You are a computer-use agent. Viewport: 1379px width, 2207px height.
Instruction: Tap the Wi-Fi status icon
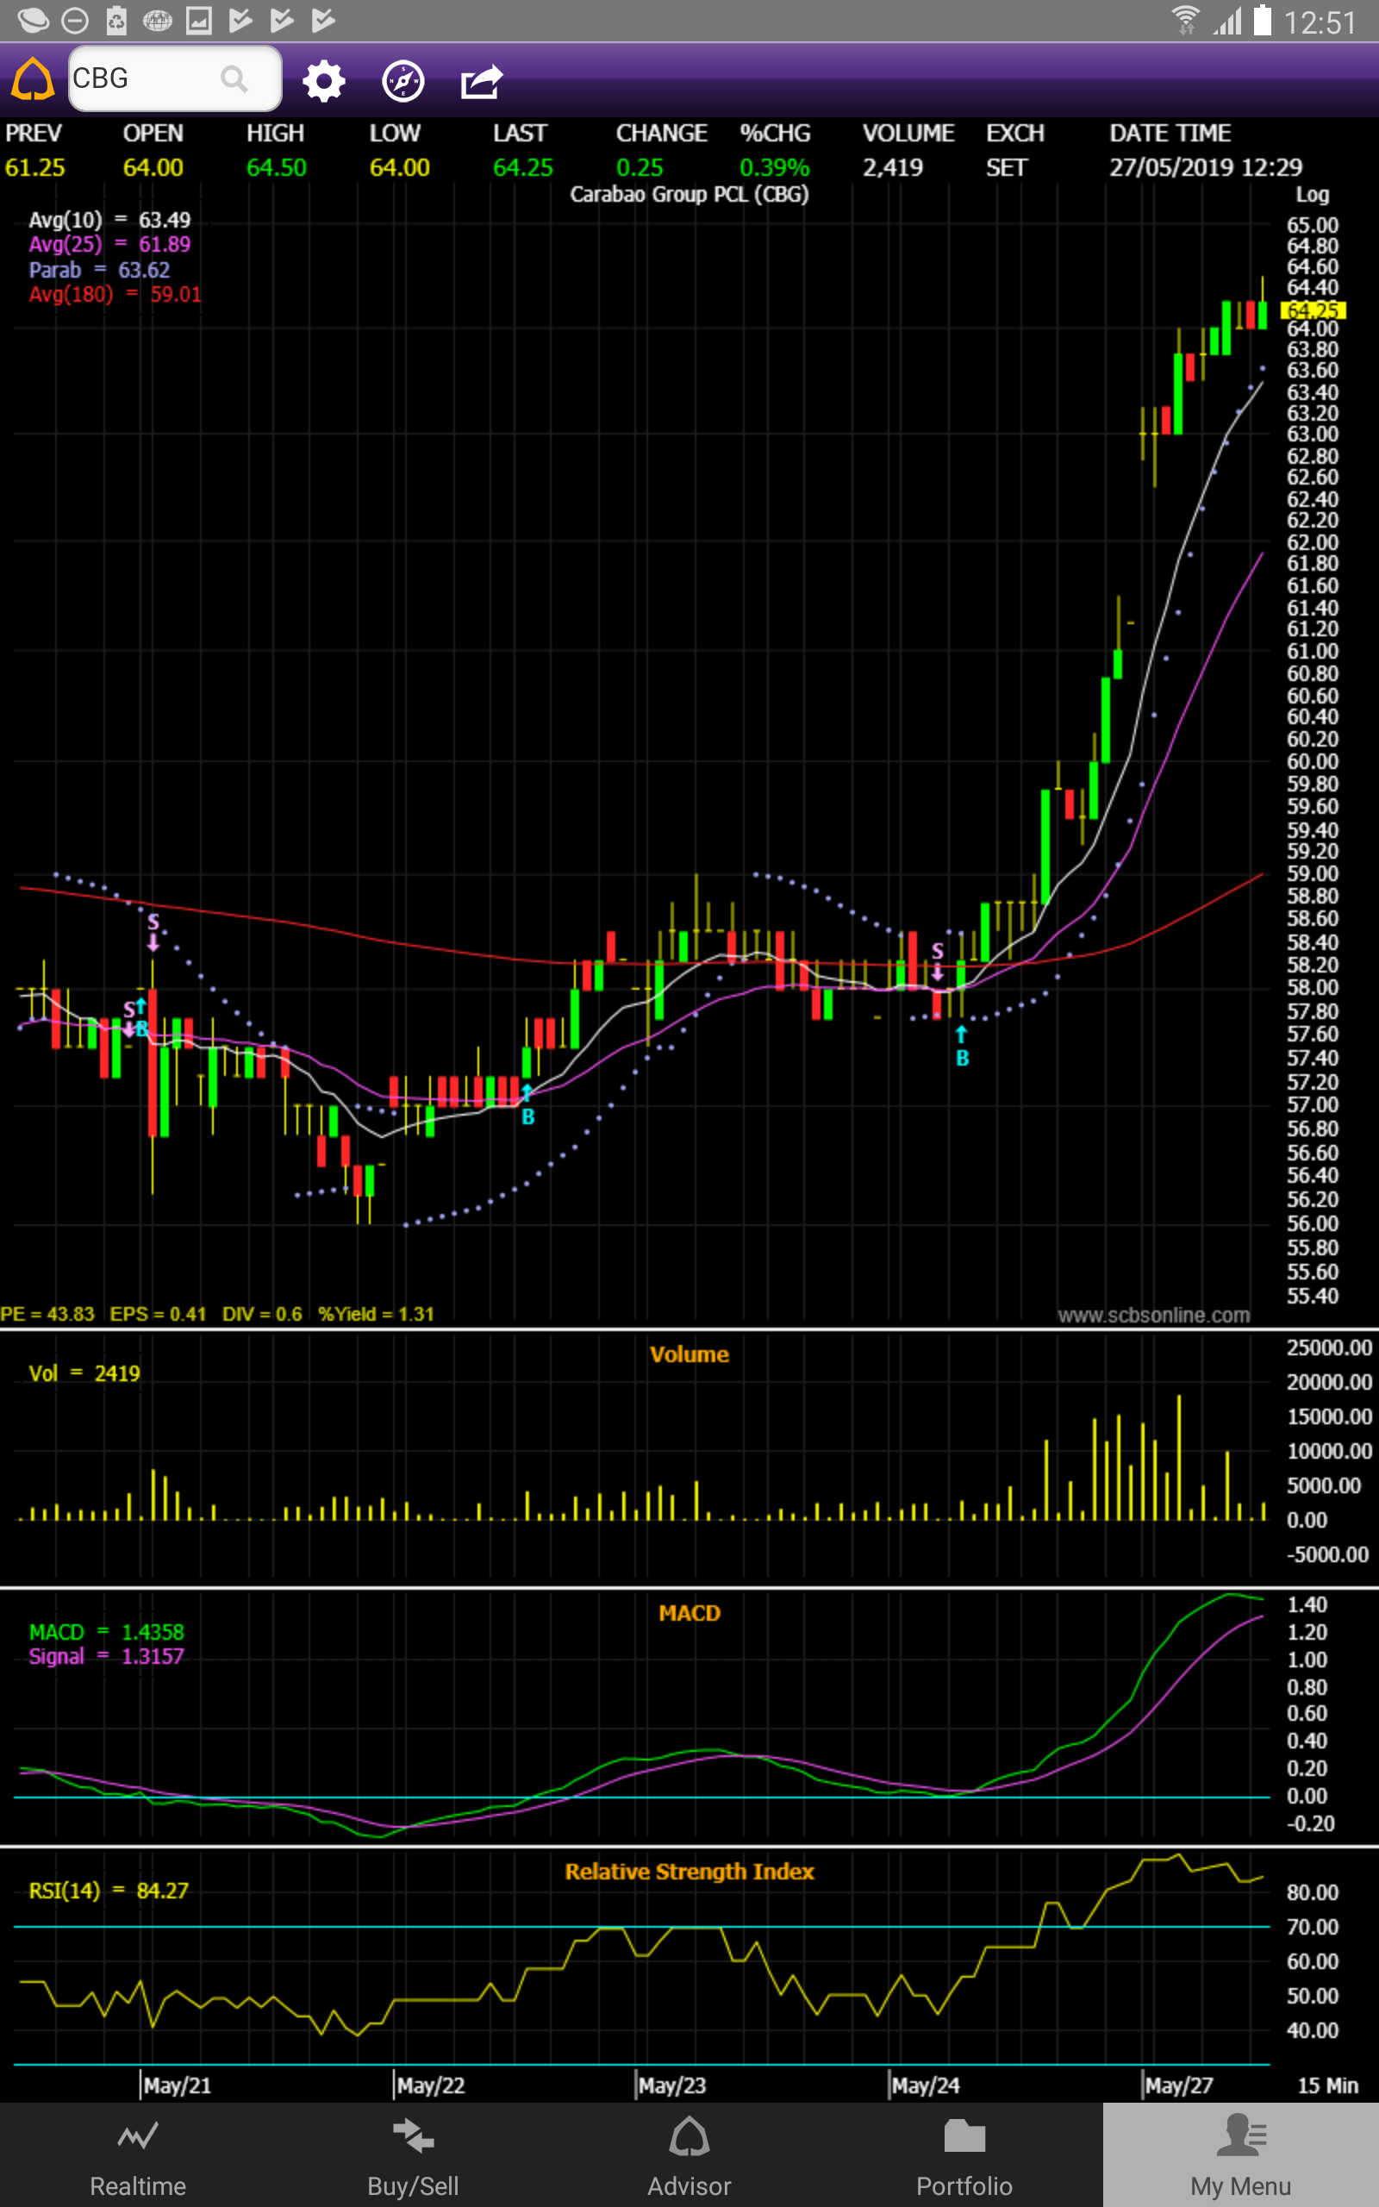tap(1185, 20)
